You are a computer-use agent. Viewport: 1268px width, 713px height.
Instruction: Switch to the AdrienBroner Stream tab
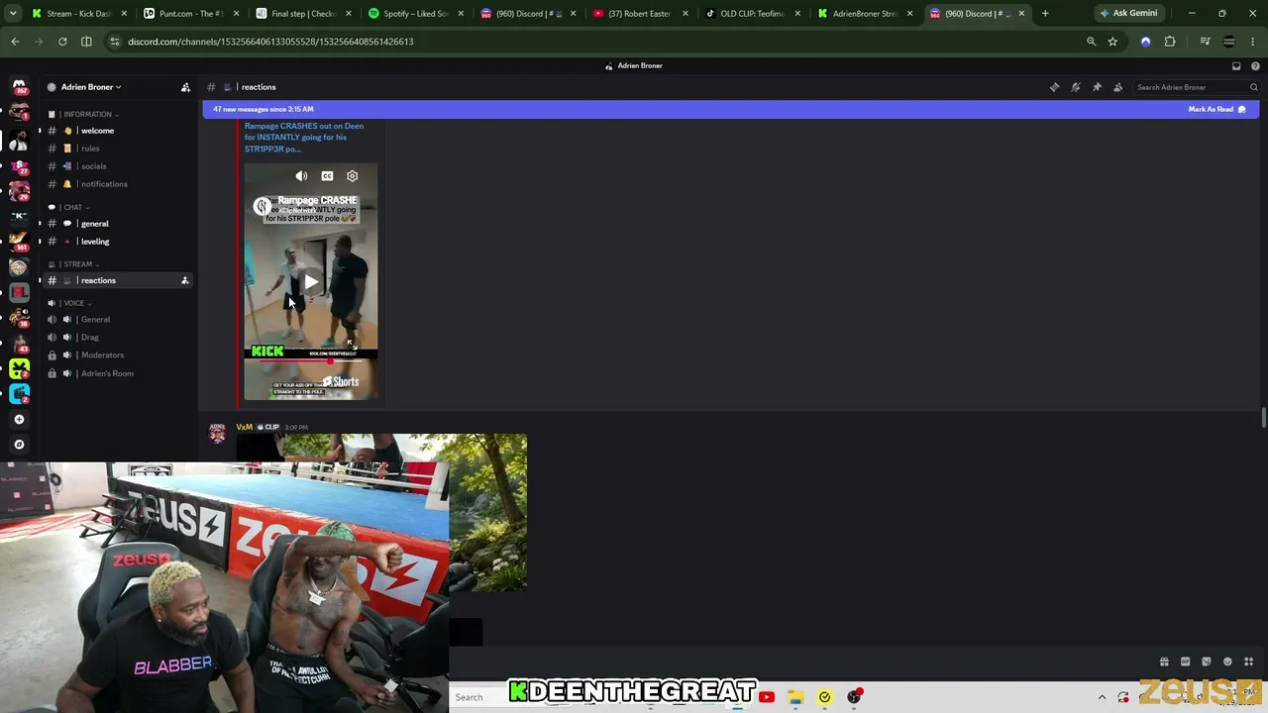pos(864,14)
